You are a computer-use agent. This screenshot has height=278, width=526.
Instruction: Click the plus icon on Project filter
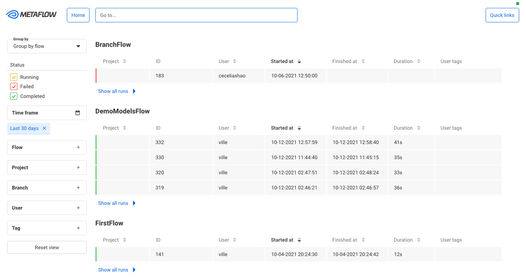[x=79, y=168]
